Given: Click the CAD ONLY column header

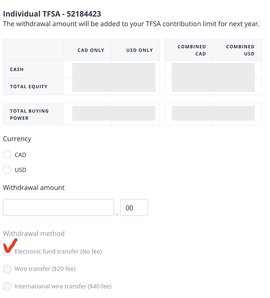Looking at the screenshot, I should coord(91,50).
